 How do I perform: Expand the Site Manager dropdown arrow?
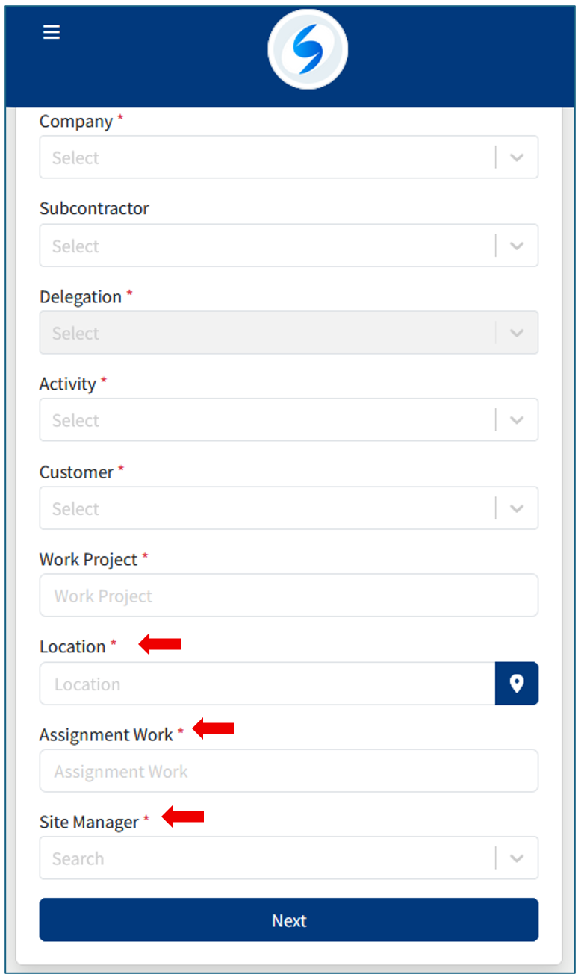pos(516,858)
